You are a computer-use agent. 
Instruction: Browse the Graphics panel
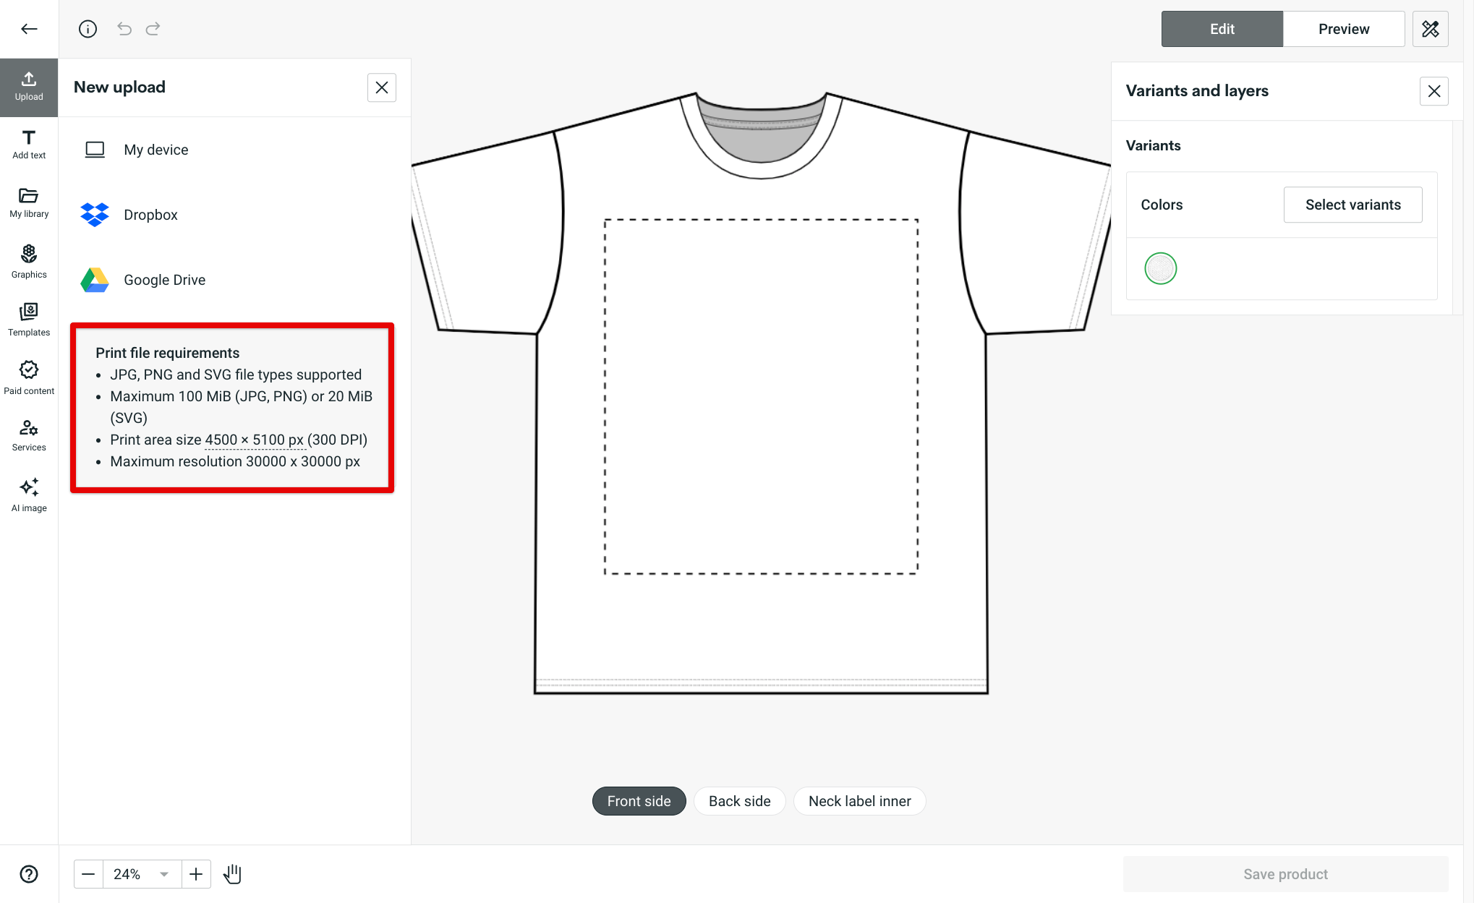29,260
